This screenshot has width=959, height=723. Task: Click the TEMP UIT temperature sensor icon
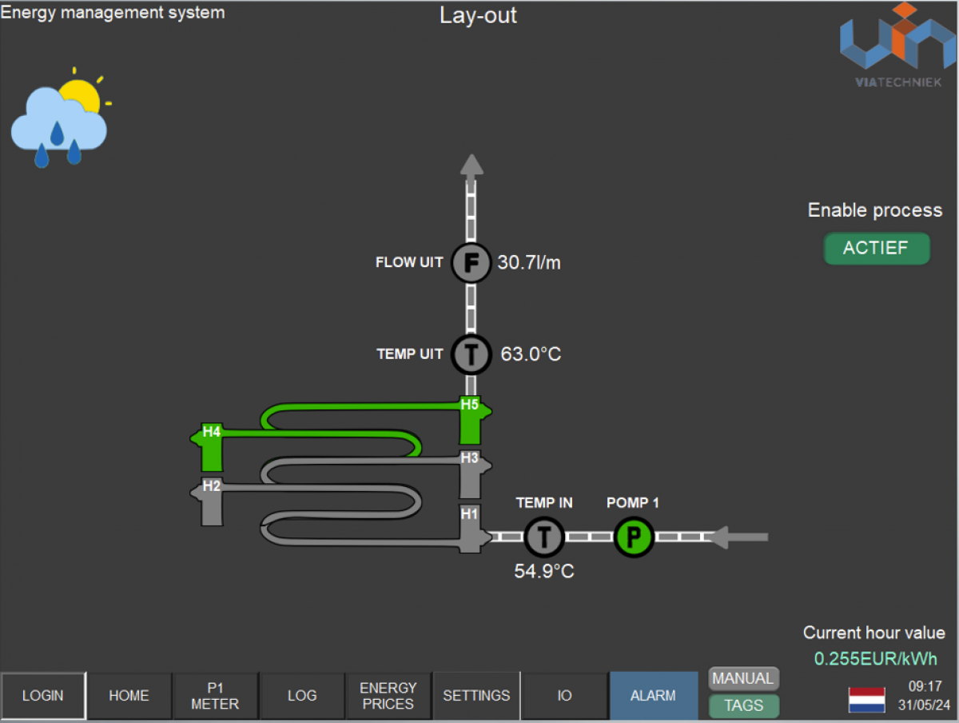tap(472, 354)
